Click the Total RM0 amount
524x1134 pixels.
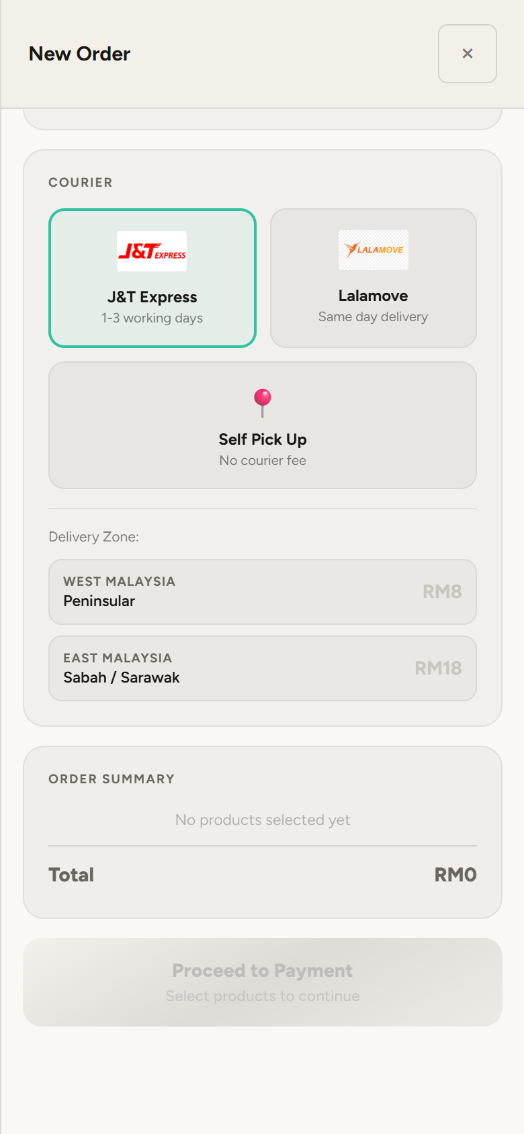click(x=455, y=875)
